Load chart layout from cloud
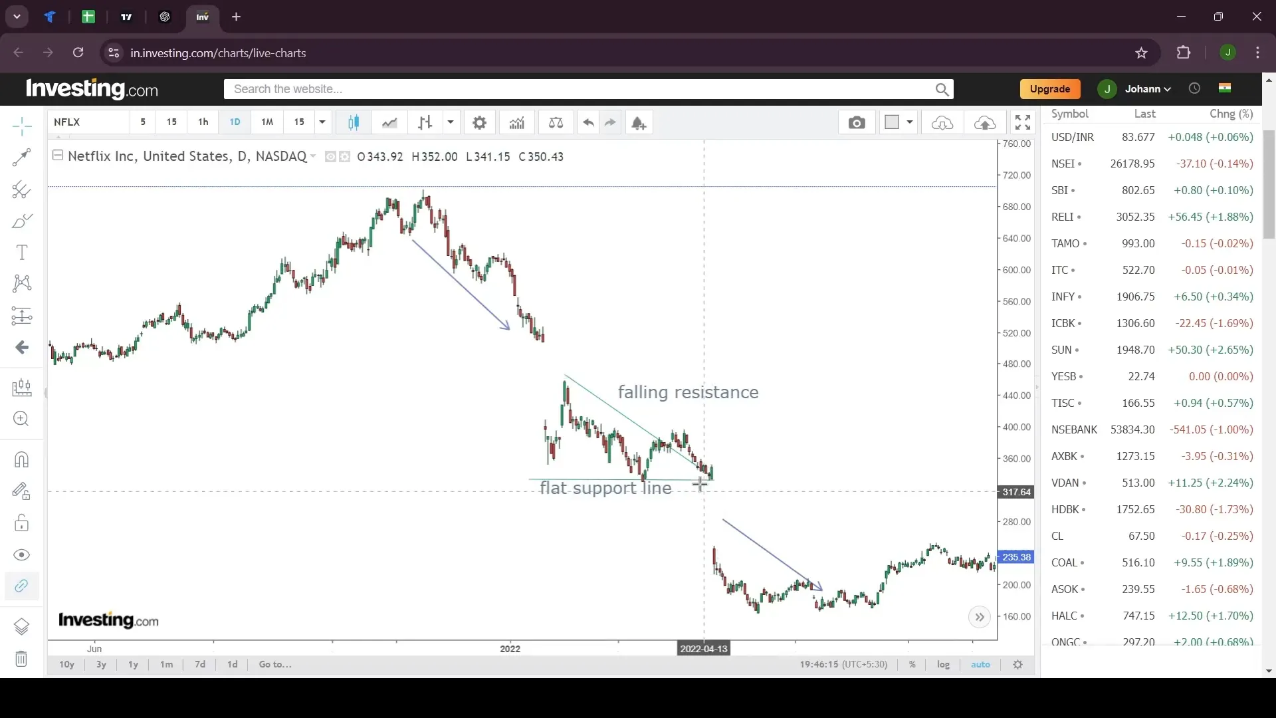The image size is (1276, 718). pos(942,122)
